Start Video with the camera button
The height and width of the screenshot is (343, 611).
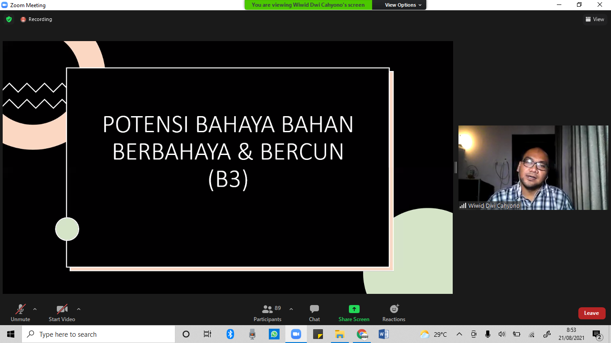(x=62, y=313)
